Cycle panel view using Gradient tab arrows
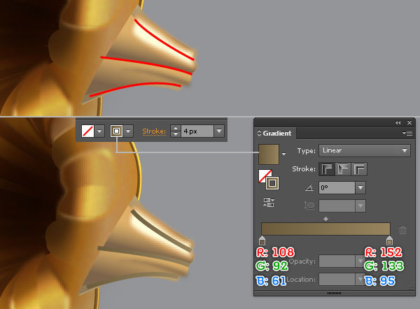Screen dimensions: 420x309 [259, 134]
